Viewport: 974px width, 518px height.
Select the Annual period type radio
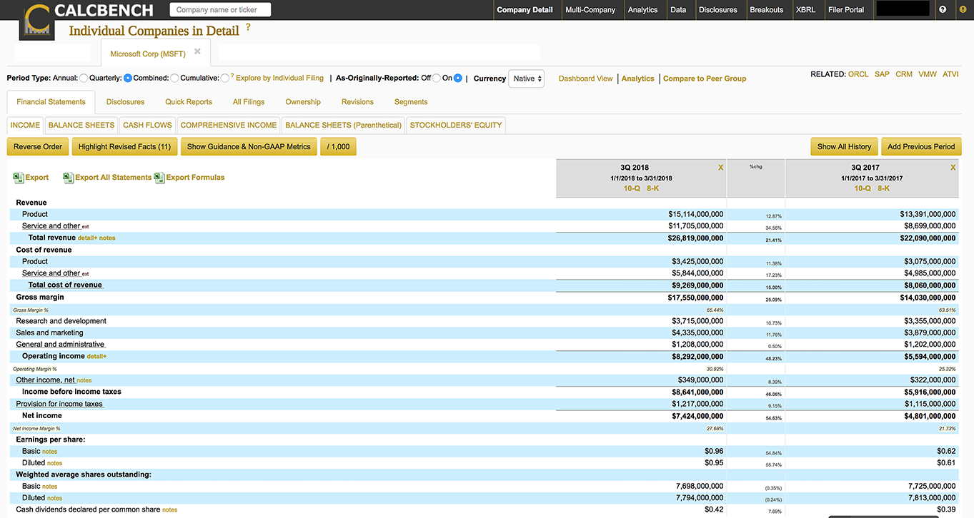click(84, 78)
